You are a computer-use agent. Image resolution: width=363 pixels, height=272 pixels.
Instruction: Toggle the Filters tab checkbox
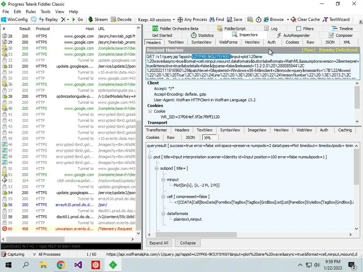298,28
